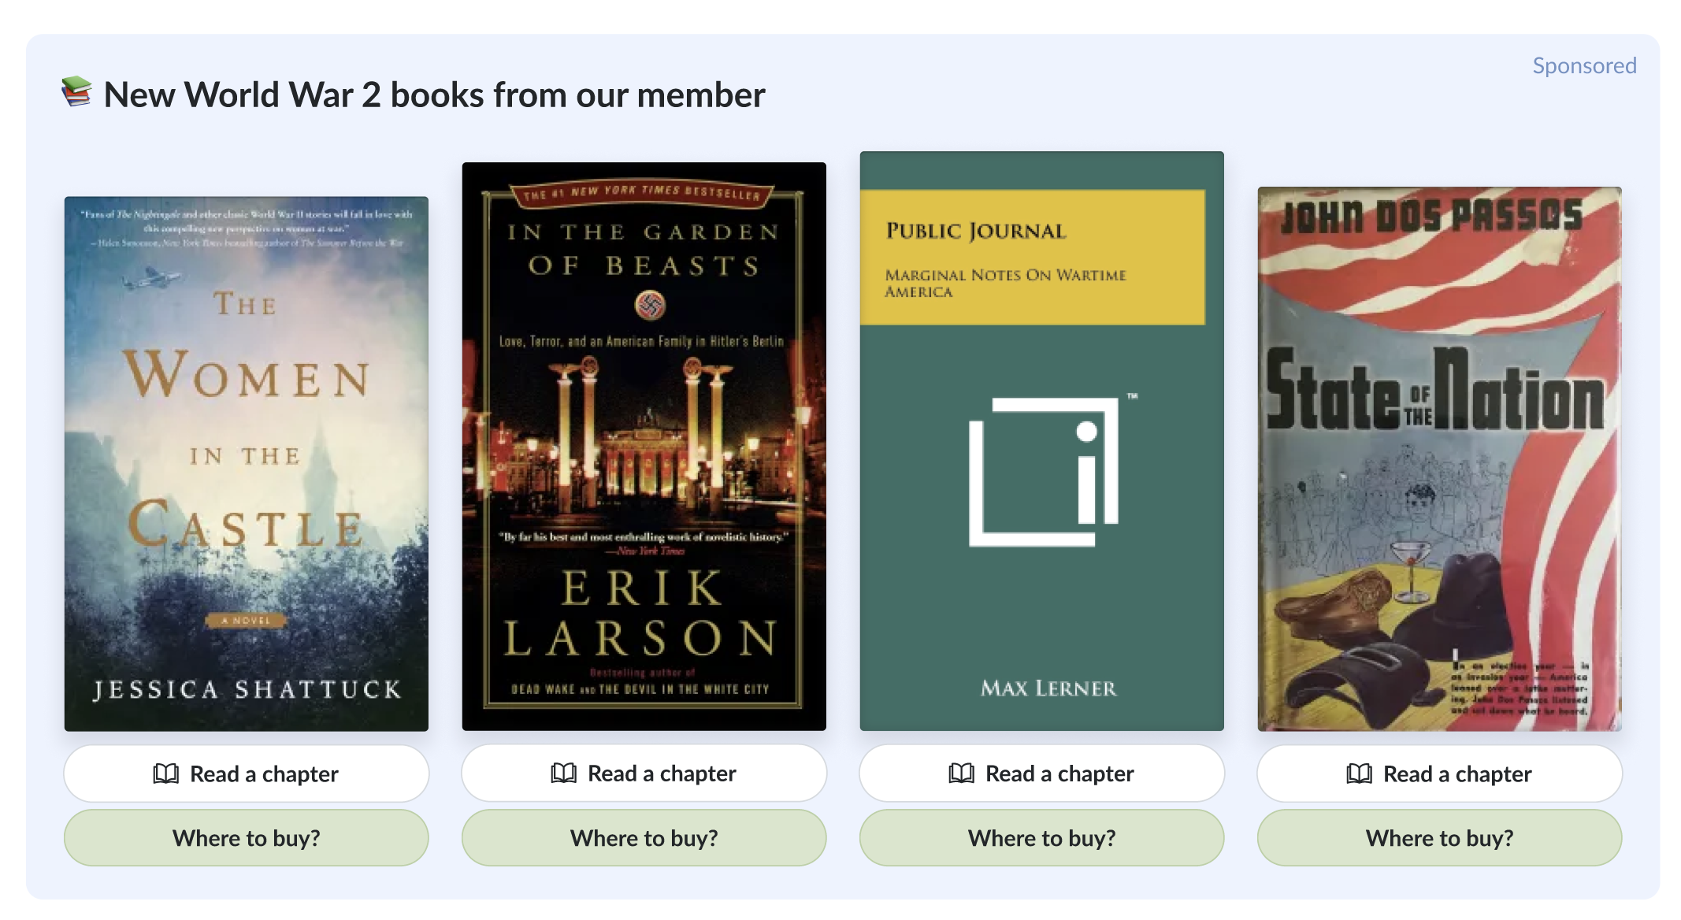
Task: Click the stacked books emoji icon
Action: pos(77,92)
